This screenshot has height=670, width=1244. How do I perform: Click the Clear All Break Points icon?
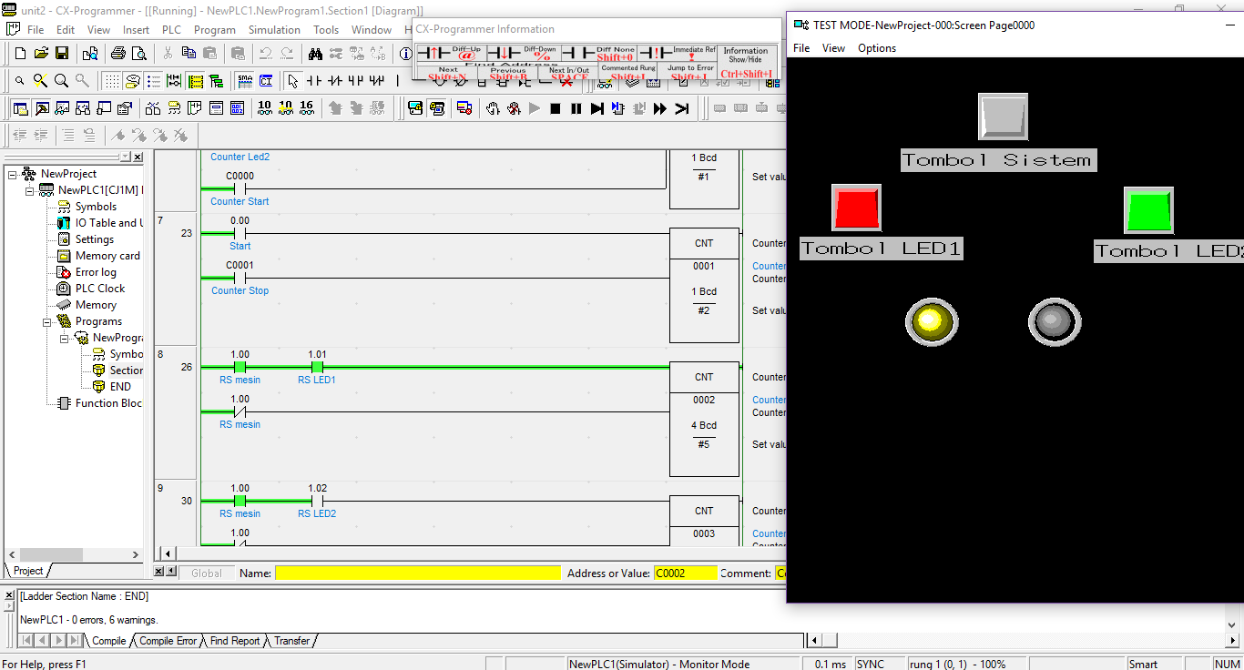click(x=514, y=108)
